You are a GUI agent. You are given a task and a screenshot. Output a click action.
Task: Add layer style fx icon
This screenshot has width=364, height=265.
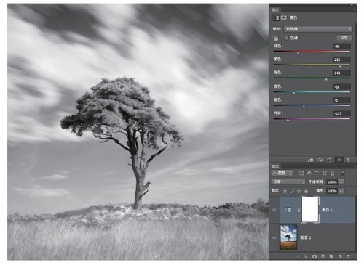[x=306, y=256]
